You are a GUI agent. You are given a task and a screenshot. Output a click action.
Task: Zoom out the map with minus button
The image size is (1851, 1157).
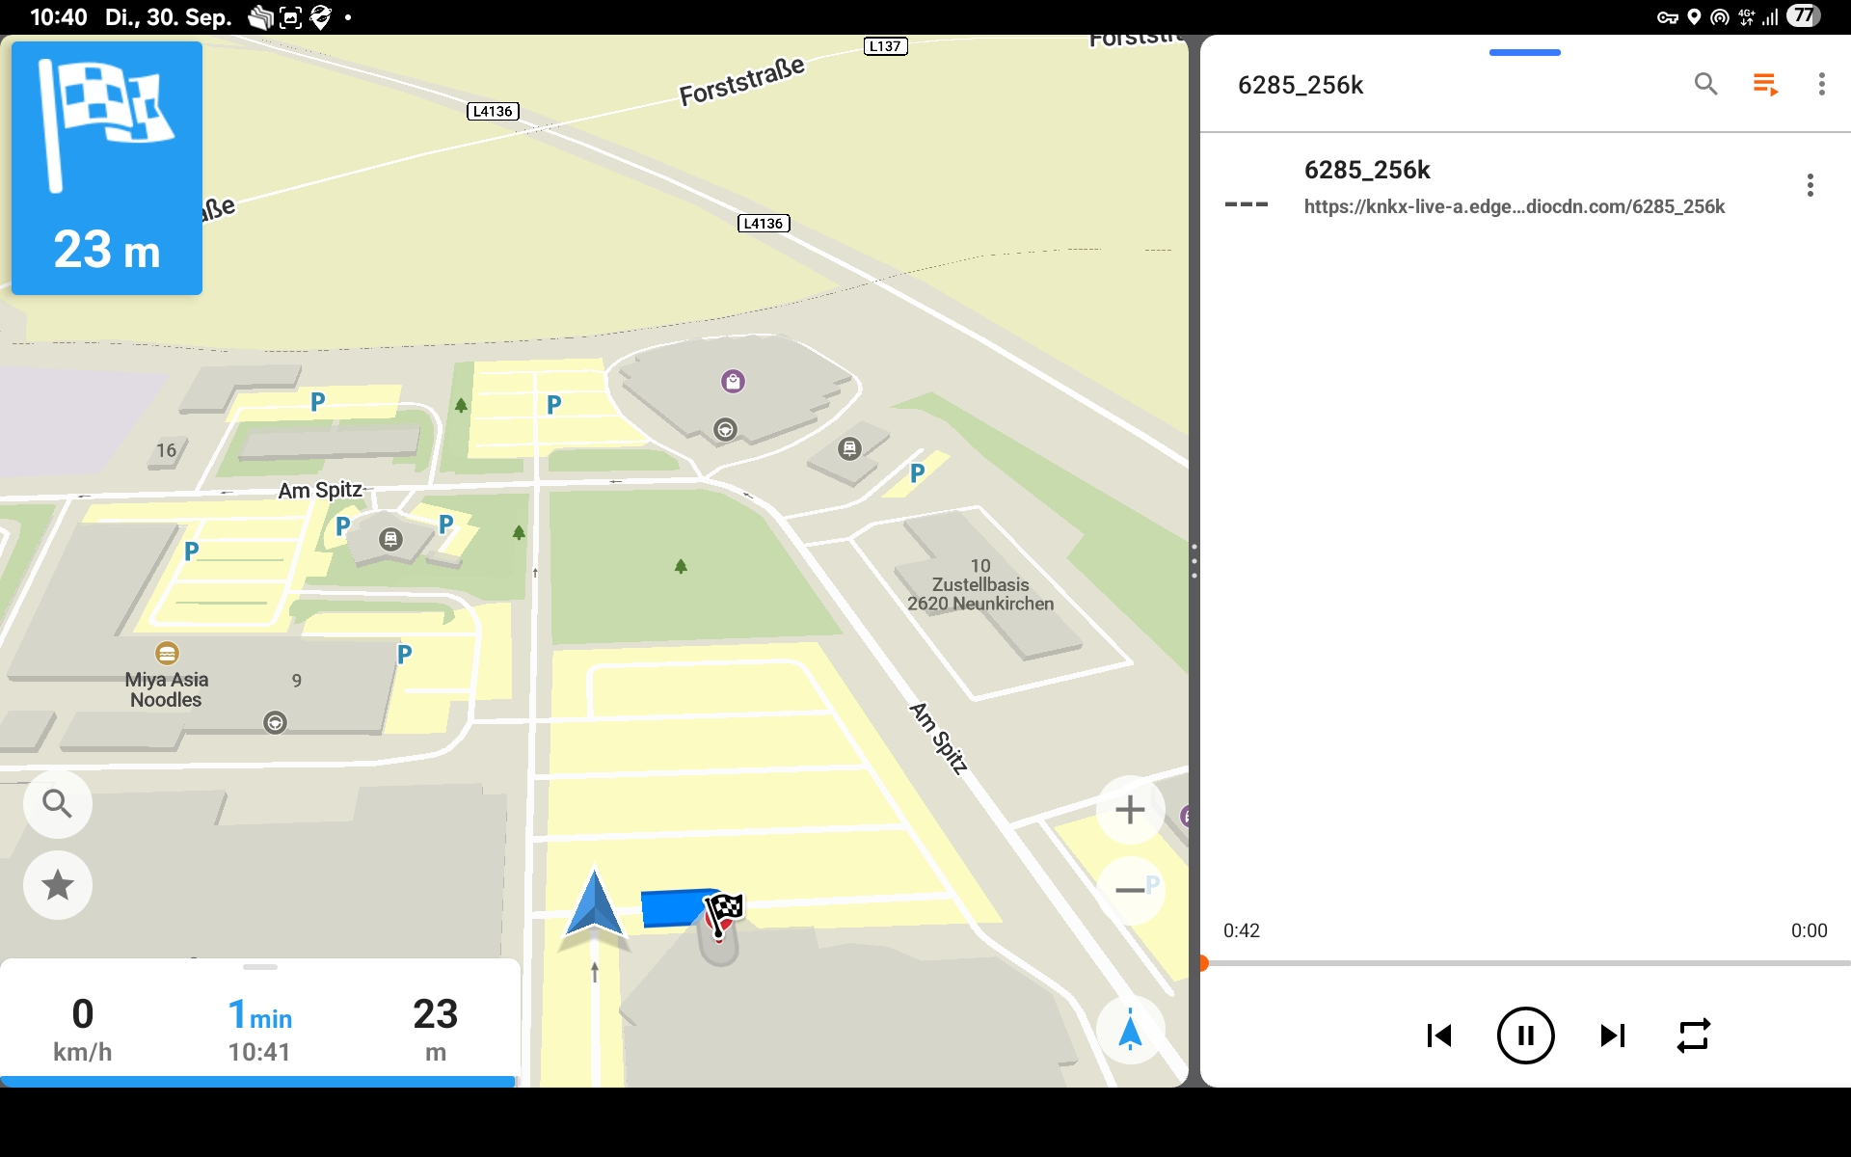[x=1130, y=889]
